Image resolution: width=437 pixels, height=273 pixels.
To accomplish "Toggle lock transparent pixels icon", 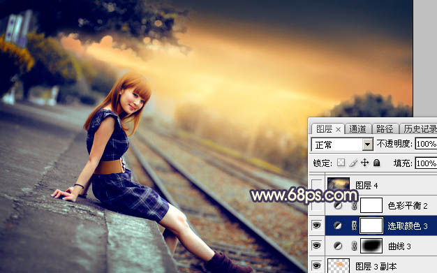I will point(341,163).
